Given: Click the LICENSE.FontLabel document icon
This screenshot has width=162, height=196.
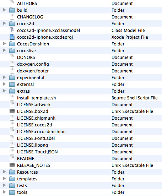Looking at the screenshot, I should point(12,138).
